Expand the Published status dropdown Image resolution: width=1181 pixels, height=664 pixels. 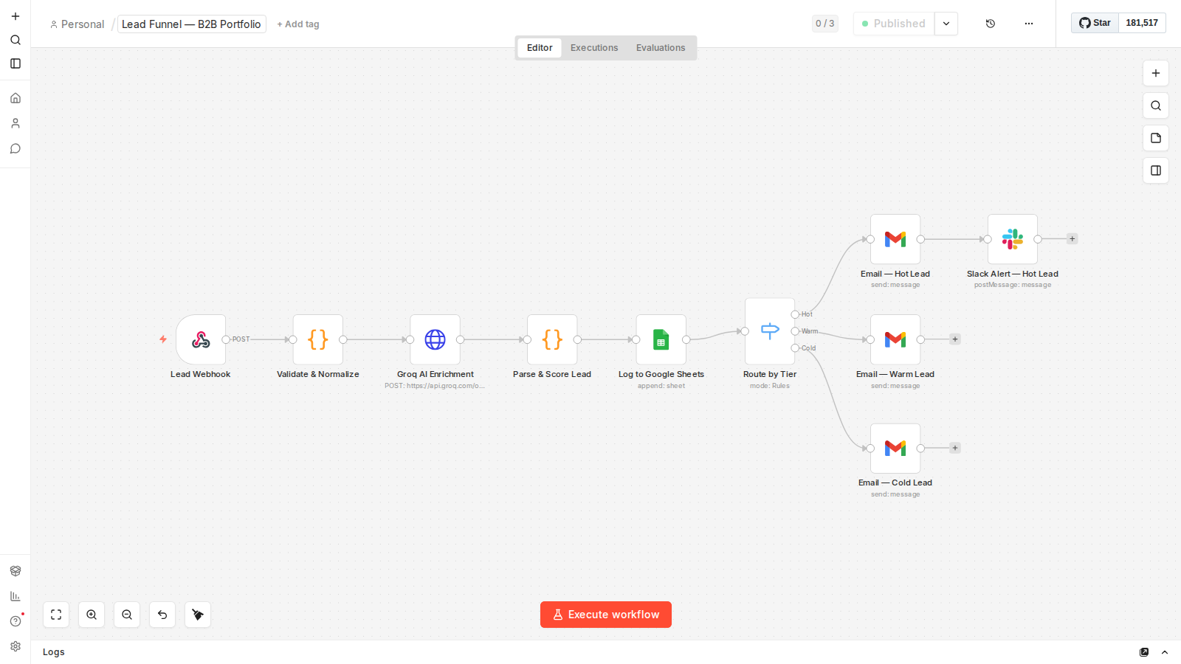(x=946, y=23)
